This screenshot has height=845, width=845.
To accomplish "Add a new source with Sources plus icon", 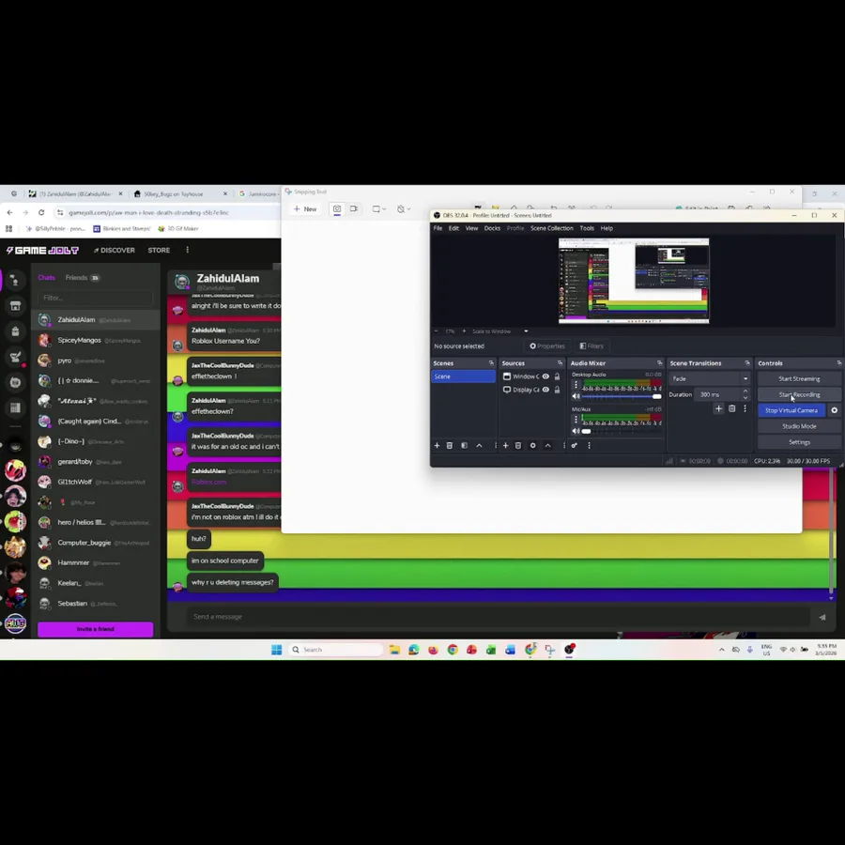I will click(x=505, y=446).
